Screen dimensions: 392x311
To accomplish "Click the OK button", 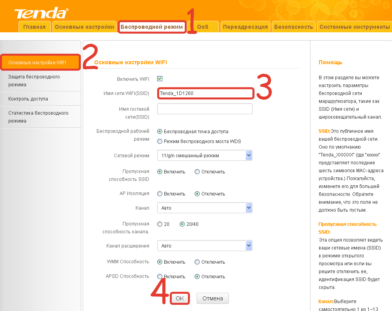I will [180, 298].
